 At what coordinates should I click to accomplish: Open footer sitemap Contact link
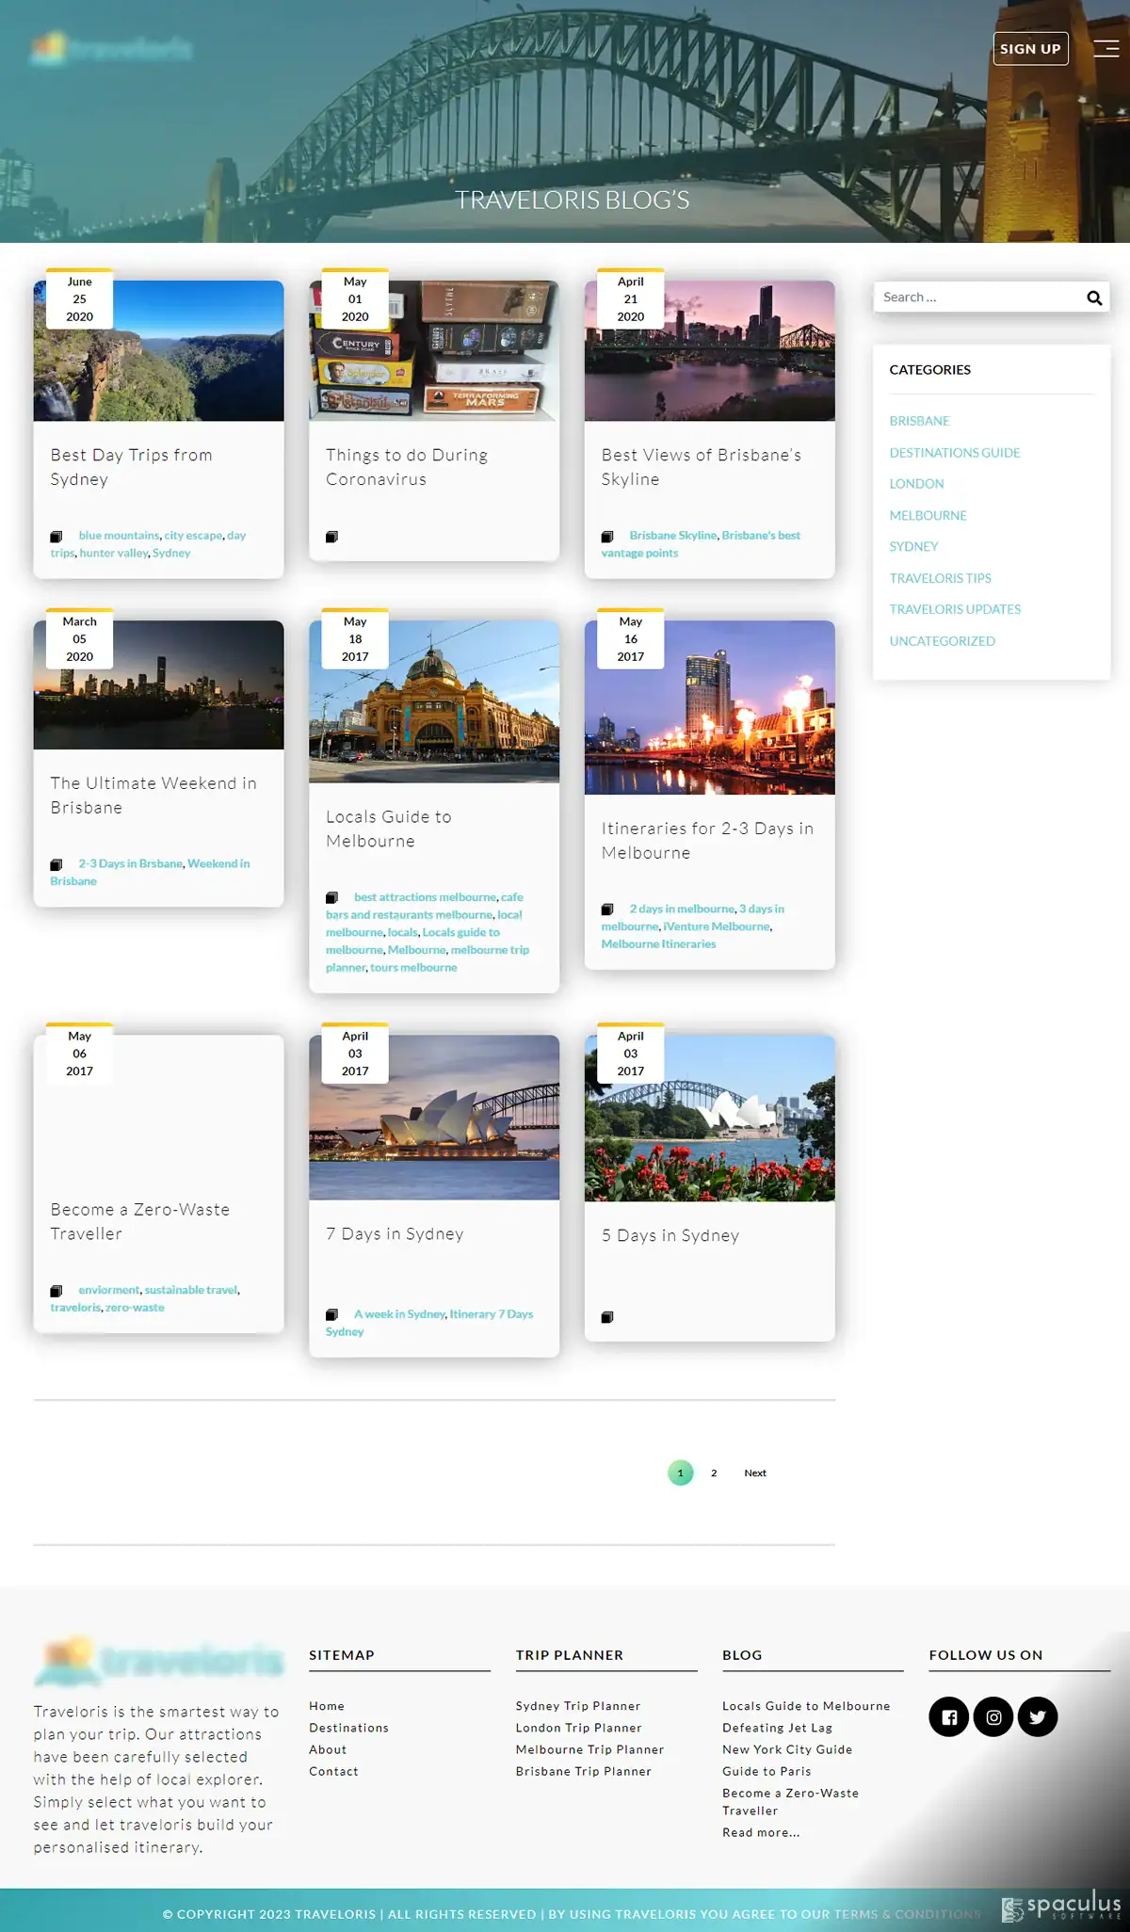pyautogui.click(x=333, y=1771)
